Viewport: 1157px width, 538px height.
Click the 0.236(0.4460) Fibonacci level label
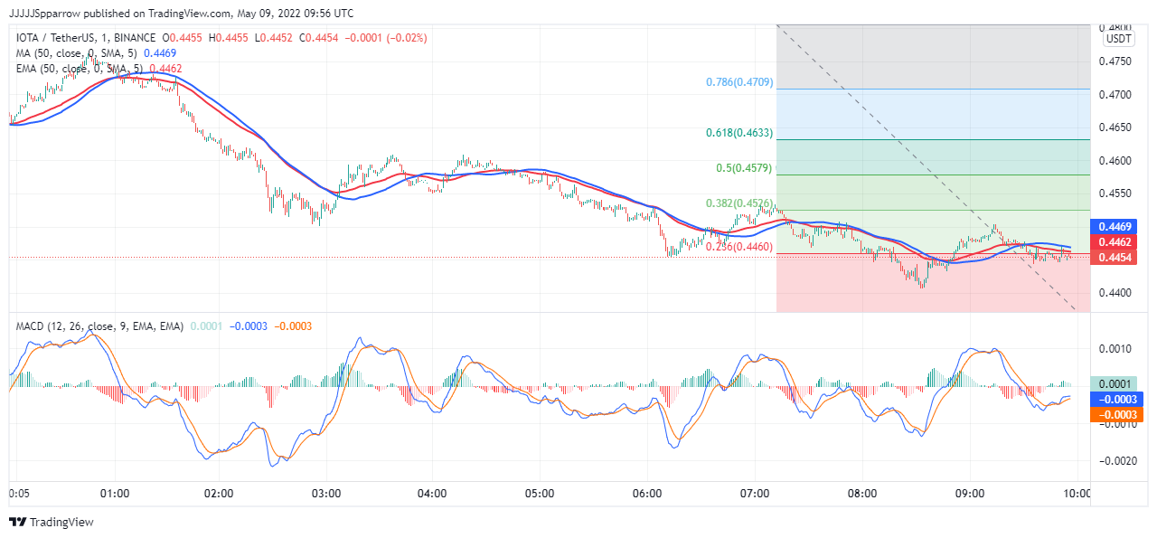coord(739,246)
